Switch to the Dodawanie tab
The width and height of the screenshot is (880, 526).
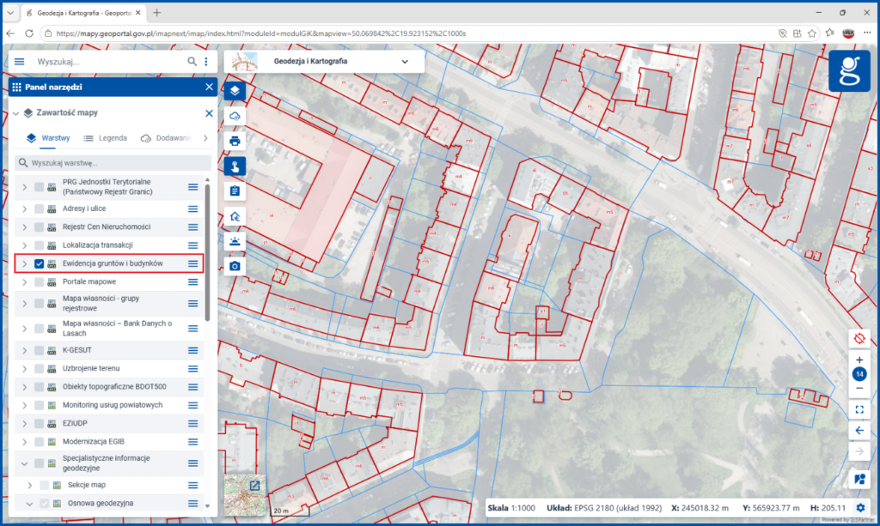166,138
